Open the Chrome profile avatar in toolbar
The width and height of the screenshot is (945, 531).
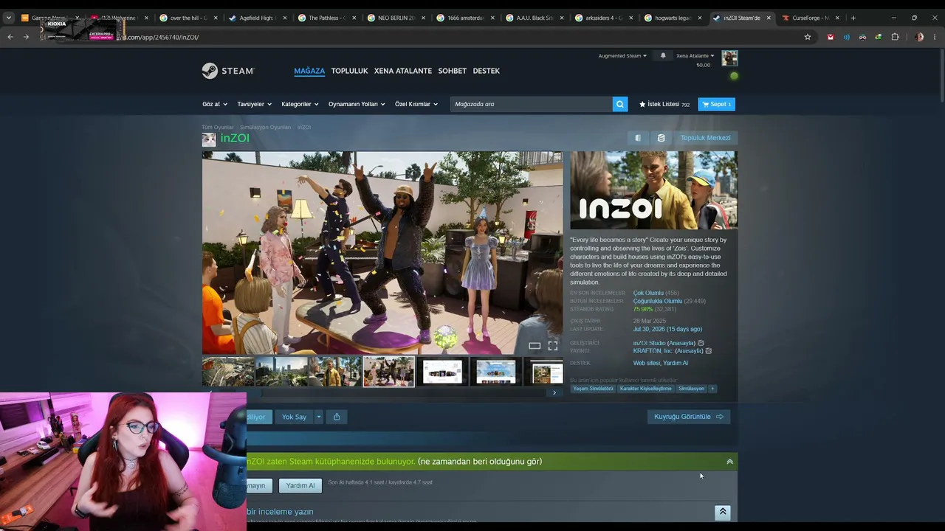coord(918,37)
